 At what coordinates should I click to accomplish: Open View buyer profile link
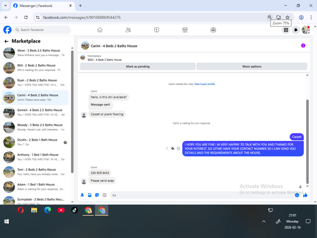point(204,84)
